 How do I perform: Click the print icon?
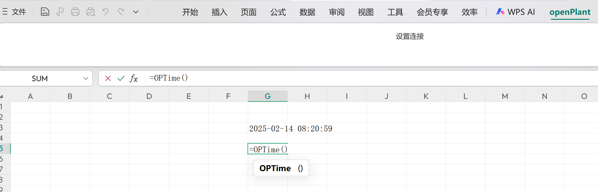pos(75,12)
